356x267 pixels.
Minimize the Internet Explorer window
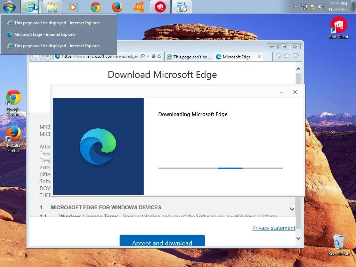[273, 47]
